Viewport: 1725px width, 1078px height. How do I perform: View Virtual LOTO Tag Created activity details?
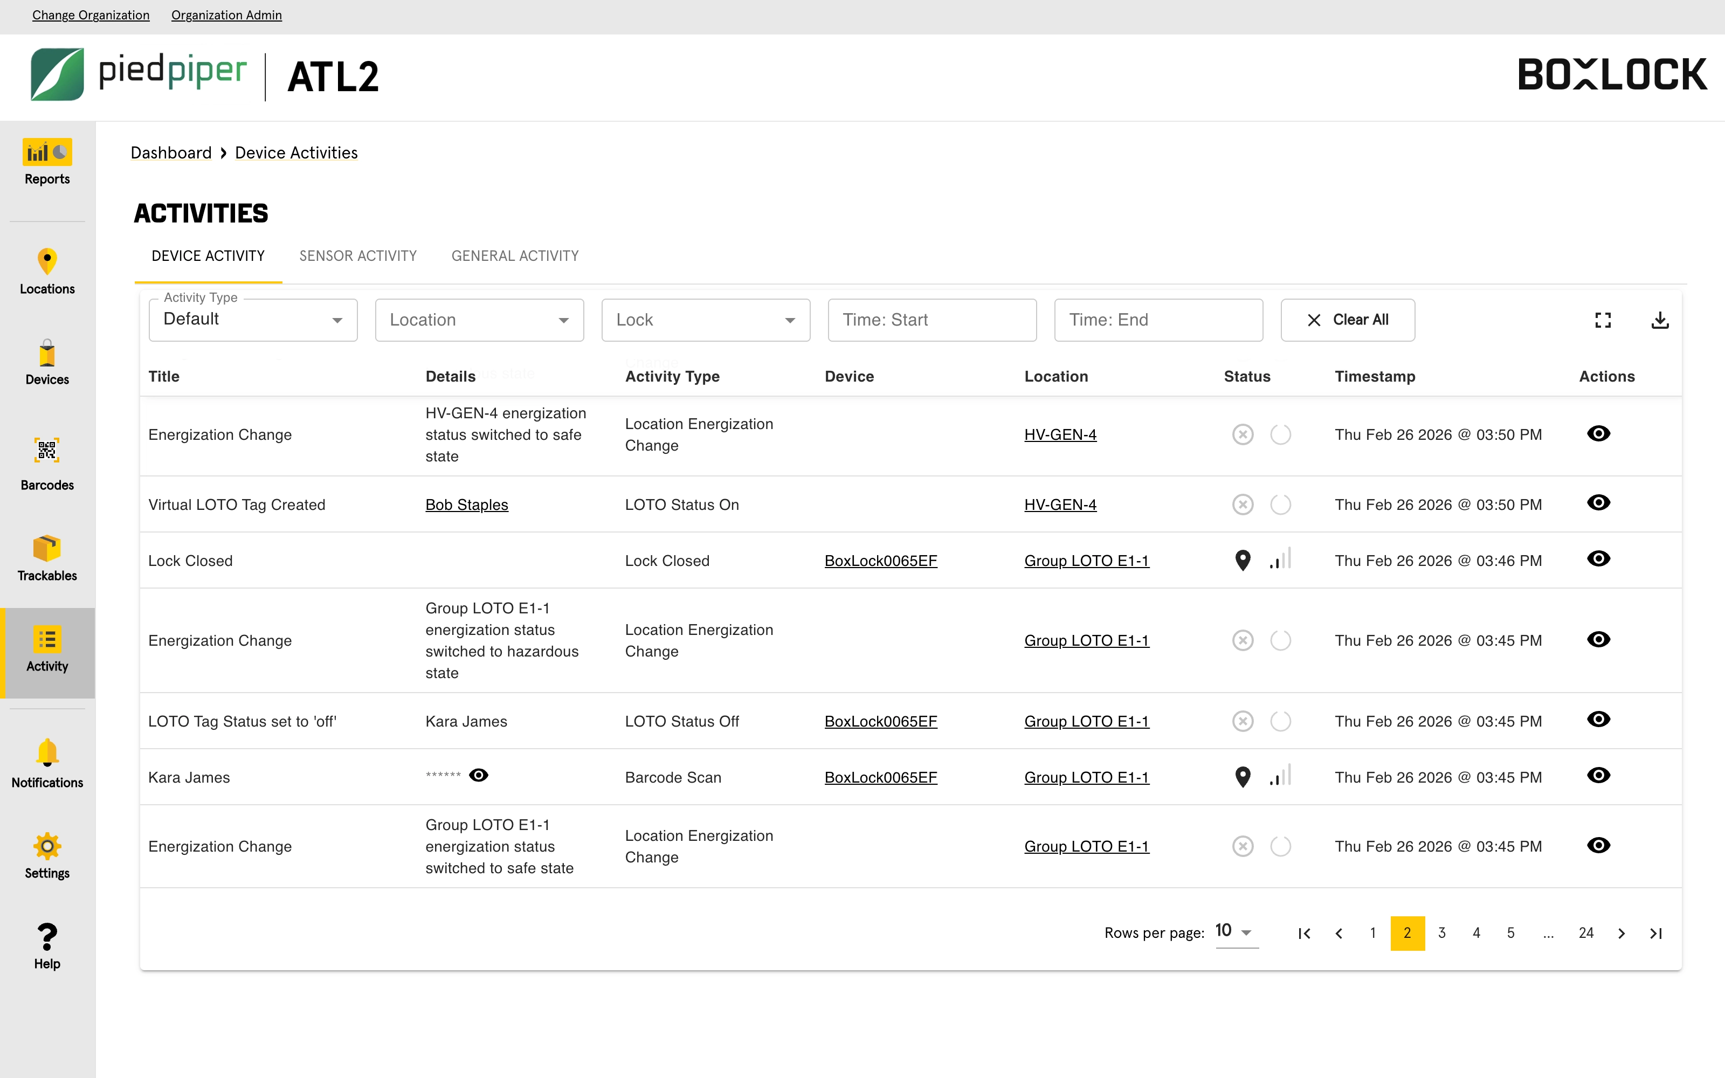1598,503
